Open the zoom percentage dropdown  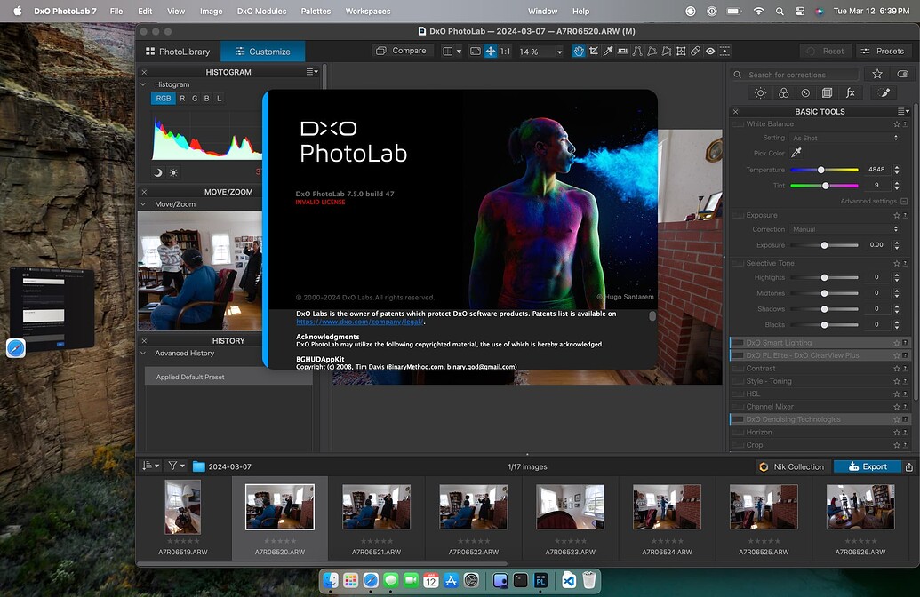(x=560, y=52)
